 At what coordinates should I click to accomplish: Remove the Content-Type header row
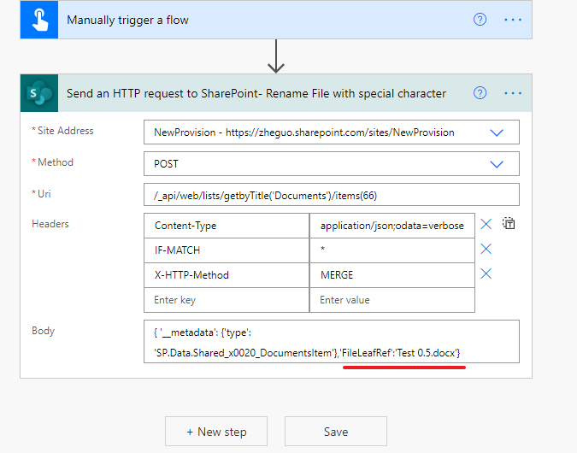tap(486, 224)
